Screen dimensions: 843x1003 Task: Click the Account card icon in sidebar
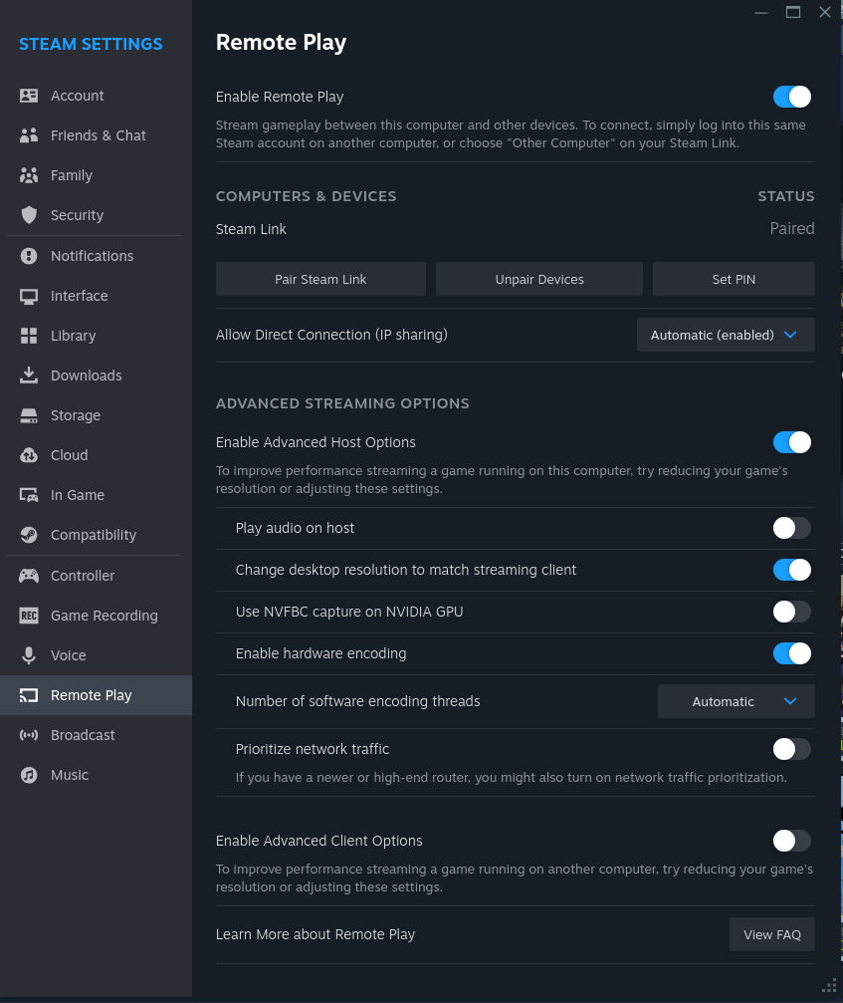(x=29, y=96)
